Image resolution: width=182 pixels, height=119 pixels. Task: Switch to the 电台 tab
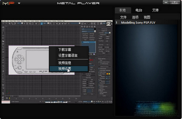[x=139, y=10]
